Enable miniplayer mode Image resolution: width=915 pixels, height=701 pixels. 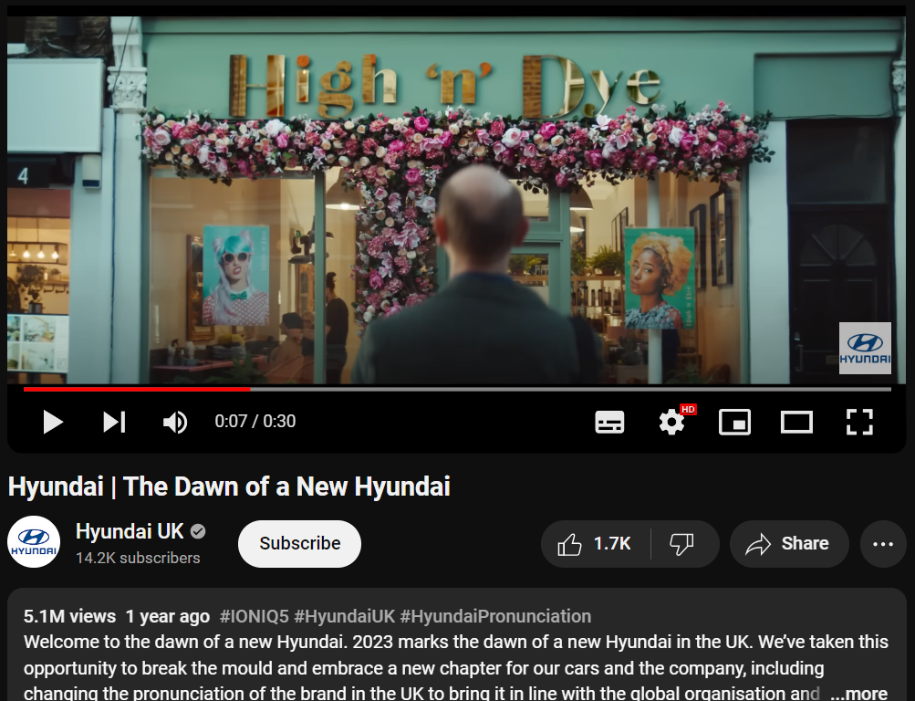pyautogui.click(x=734, y=422)
